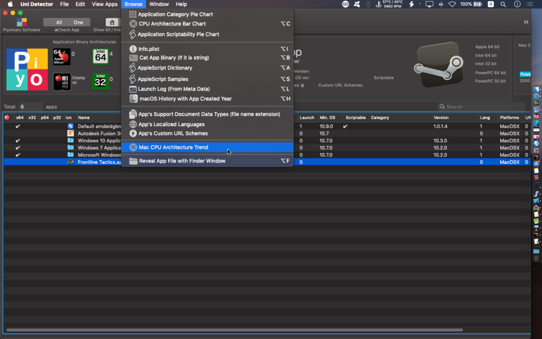Click the green Intel 32 architecture icon
Screen dimensions: 542x339
100,81
